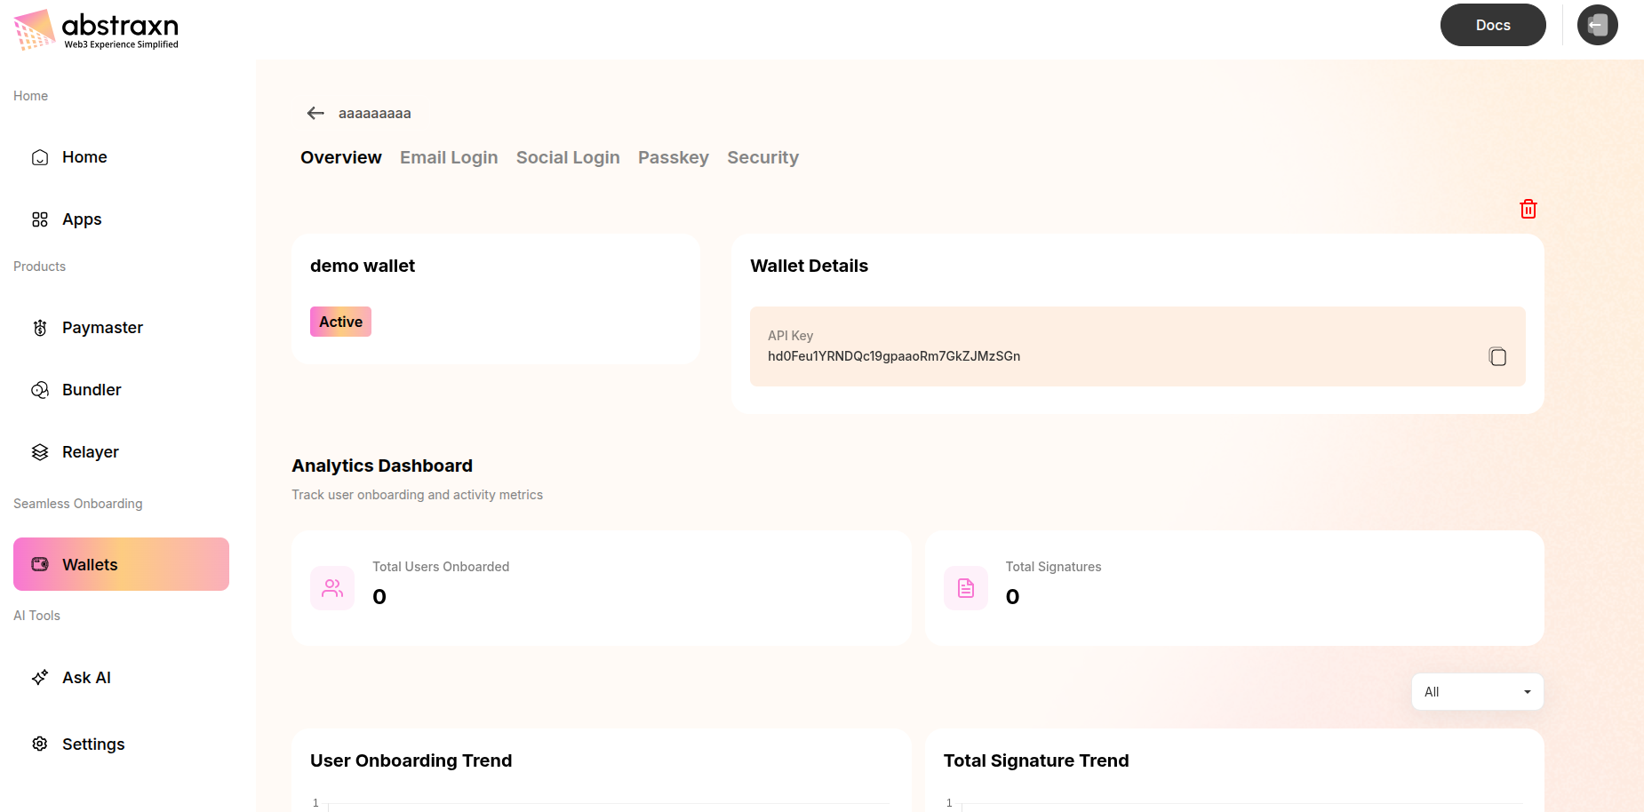This screenshot has width=1644, height=812.
Task: Open Settings via the gear icon
Action: point(39,744)
